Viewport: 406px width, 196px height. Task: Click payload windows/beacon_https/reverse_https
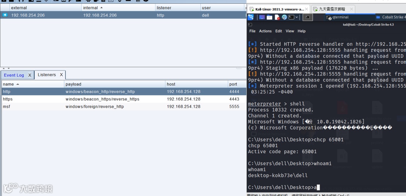pos(102,99)
